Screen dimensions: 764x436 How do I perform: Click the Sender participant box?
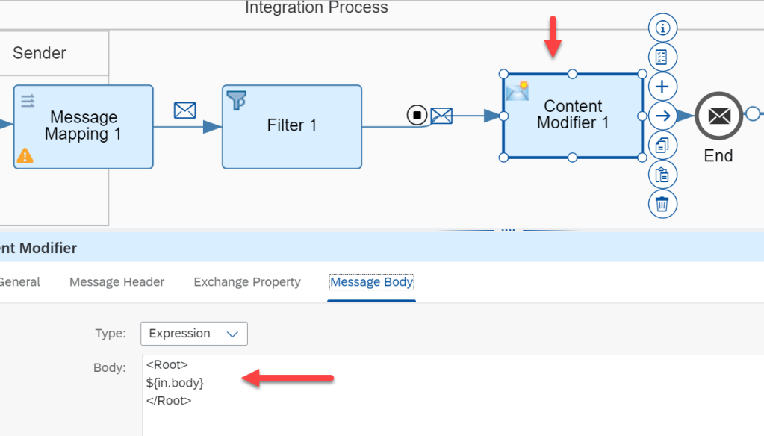pyautogui.click(x=40, y=53)
